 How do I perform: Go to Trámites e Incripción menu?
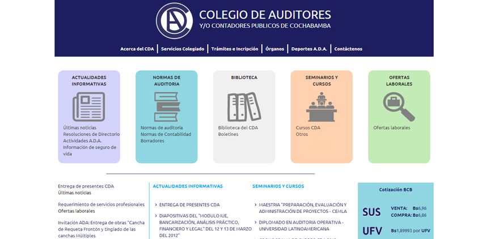point(235,49)
